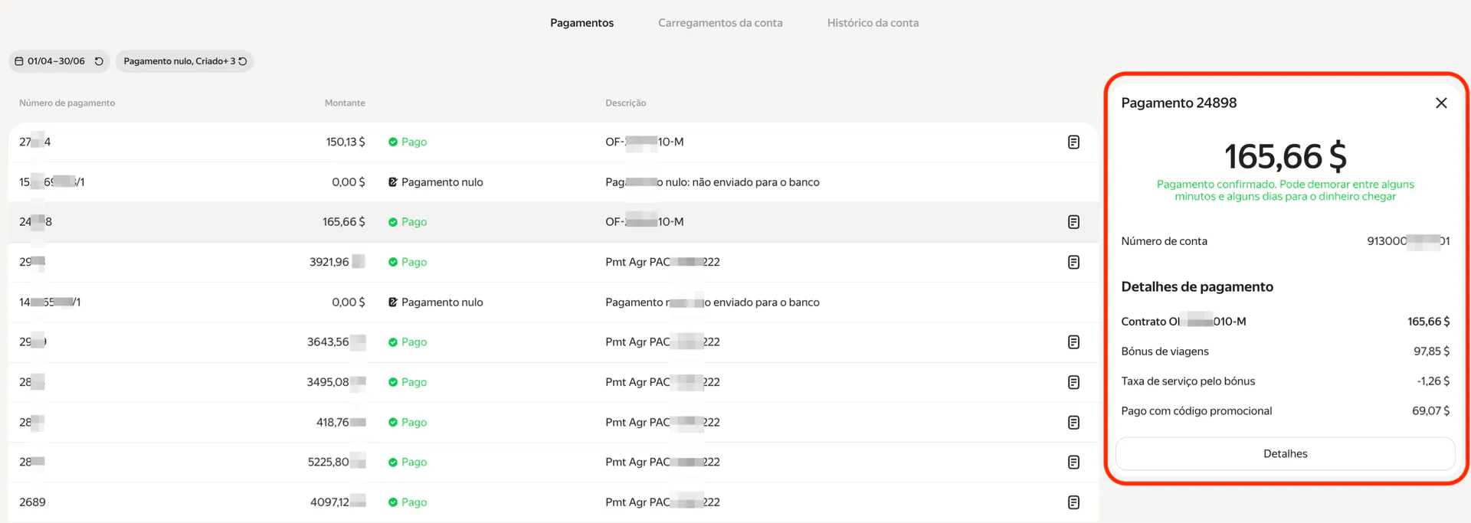Click the Pagamento 24898 panel title
1471x523 pixels.
(1178, 103)
